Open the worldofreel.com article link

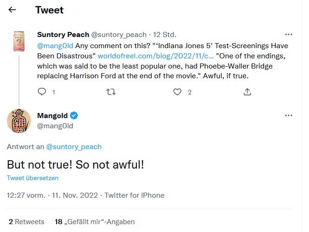click(x=136, y=56)
